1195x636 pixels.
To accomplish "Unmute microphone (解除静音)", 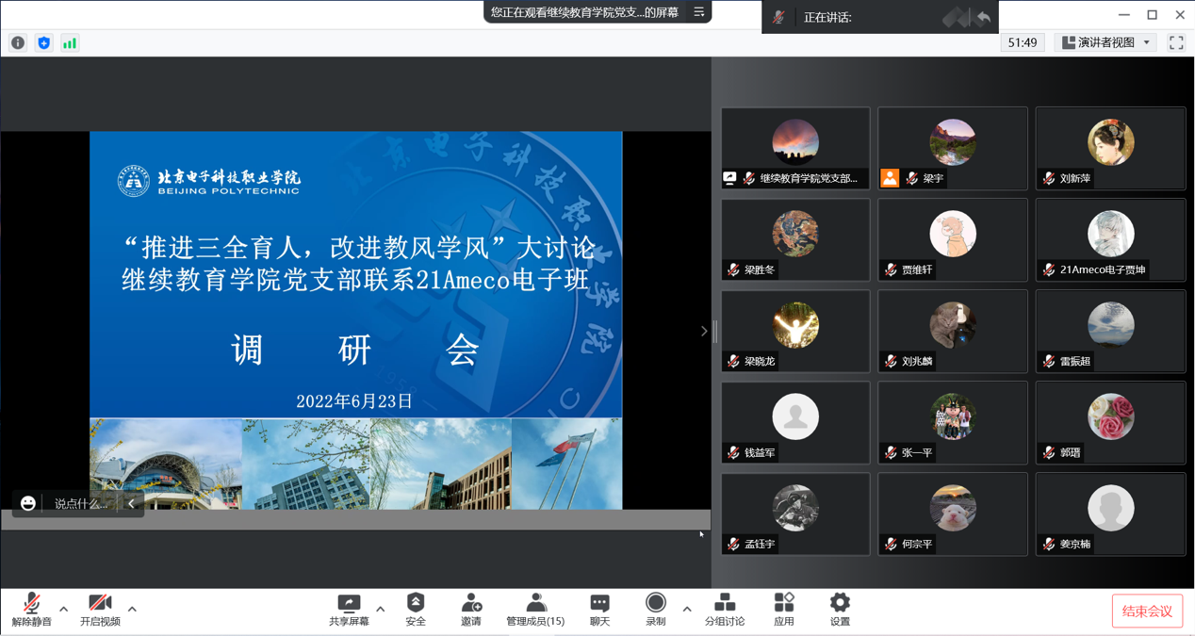I will pyautogui.click(x=31, y=609).
